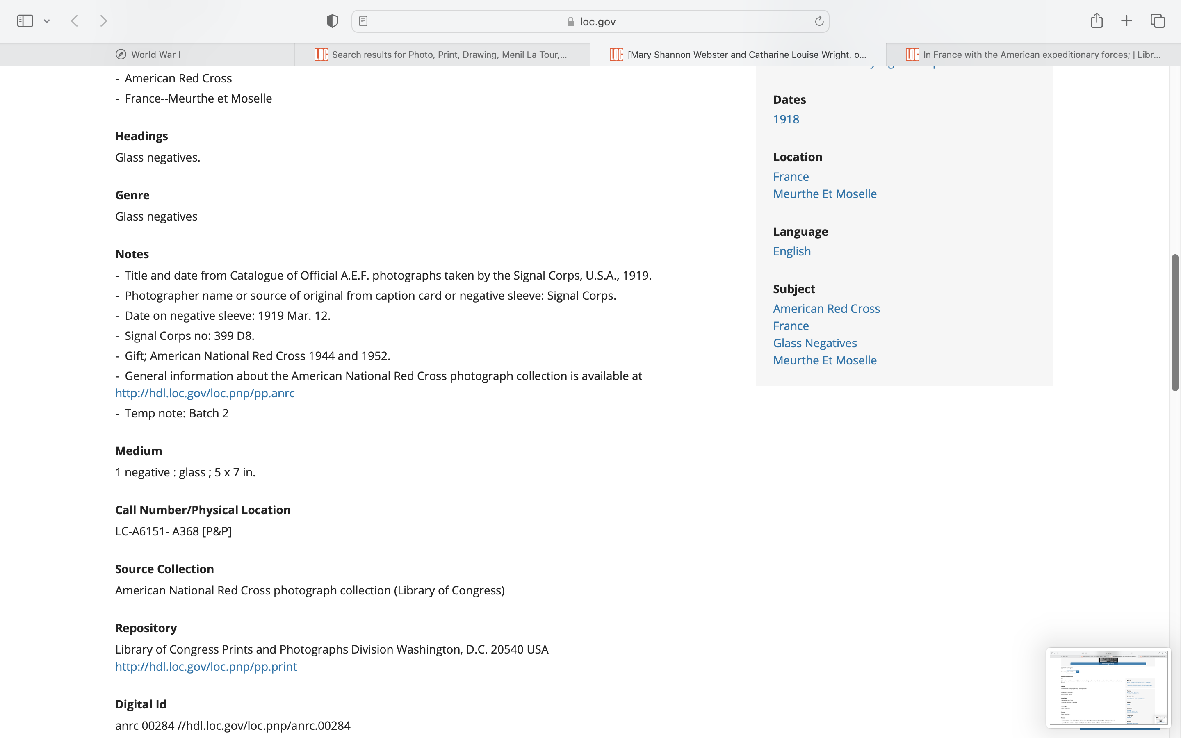Click the English language link
The width and height of the screenshot is (1181, 738).
[791, 251]
